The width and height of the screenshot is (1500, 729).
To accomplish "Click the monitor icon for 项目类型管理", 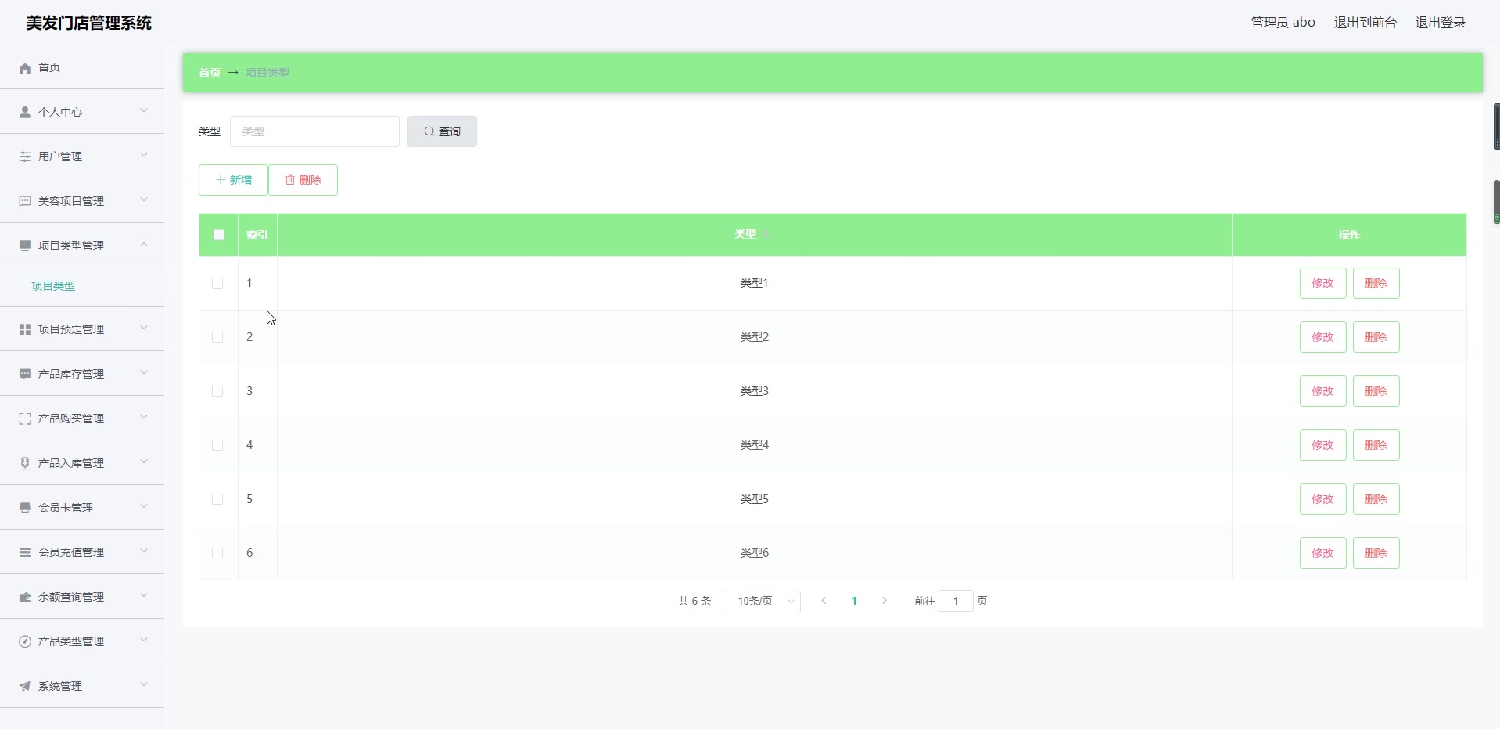I will tap(25, 246).
